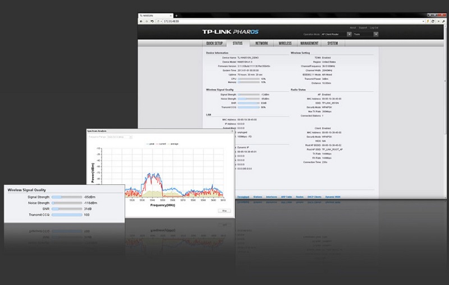The image size is (449, 285).
Task: Click the SNR bar in browser status page
Action: [x=249, y=103]
